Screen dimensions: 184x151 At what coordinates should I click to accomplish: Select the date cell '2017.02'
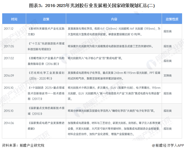click(x=9, y=58)
